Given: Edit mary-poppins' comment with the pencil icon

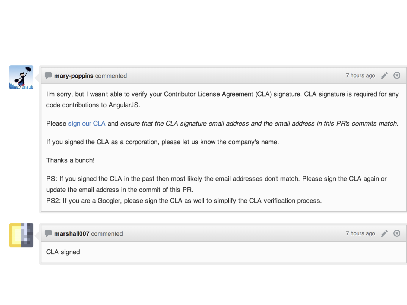Looking at the screenshot, I should click(x=384, y=75).
